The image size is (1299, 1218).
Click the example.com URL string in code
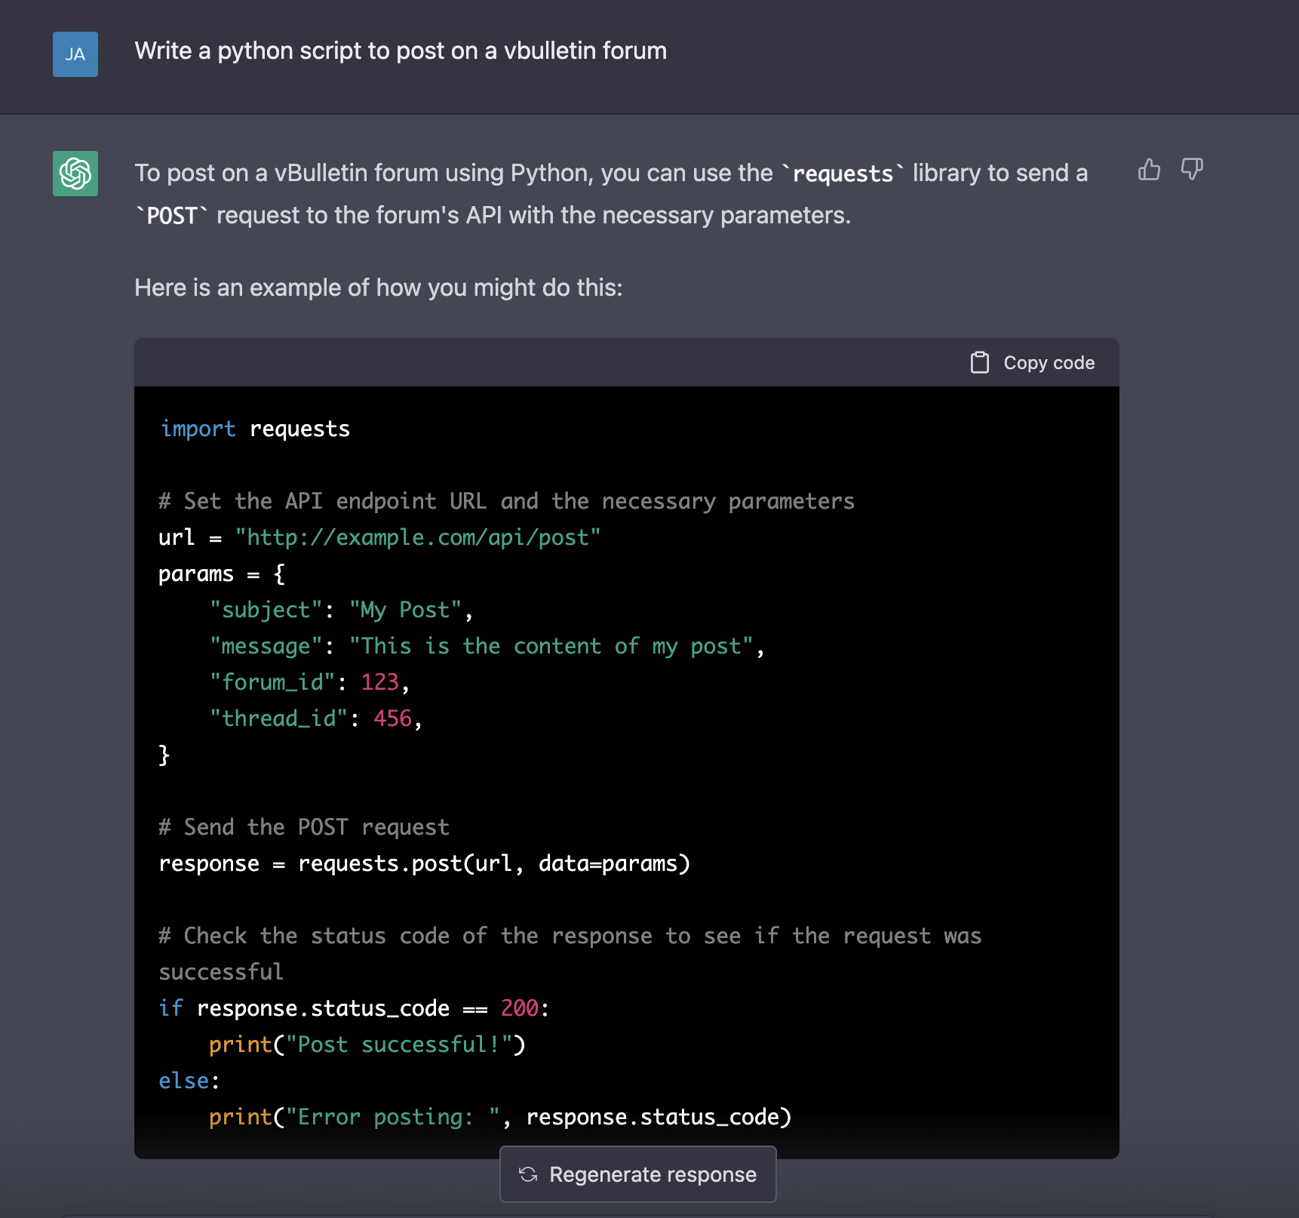(x=418, y=538)
